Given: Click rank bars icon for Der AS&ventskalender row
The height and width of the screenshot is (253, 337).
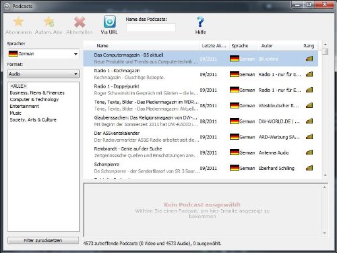Looking at the screenshot, I should pos(309,136).
